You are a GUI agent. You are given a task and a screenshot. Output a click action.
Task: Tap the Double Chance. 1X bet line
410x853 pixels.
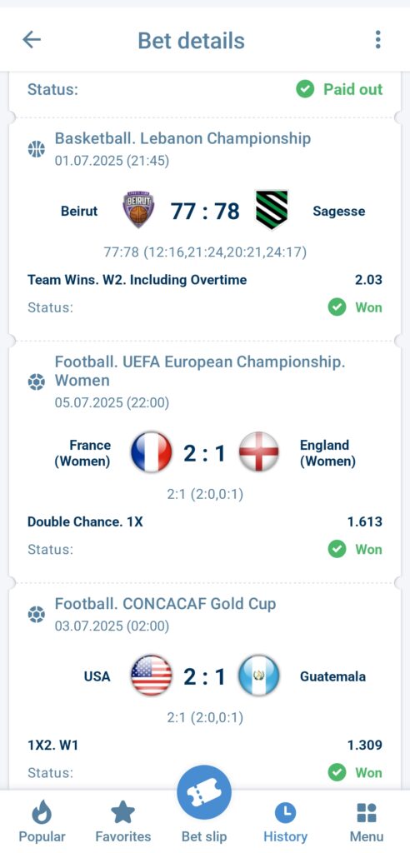(205, 522)
